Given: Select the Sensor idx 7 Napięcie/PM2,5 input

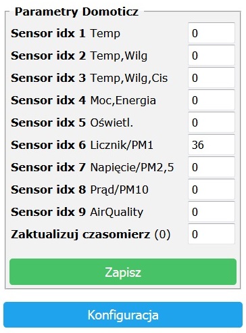Looking at the screenshot, I should 212,167.
